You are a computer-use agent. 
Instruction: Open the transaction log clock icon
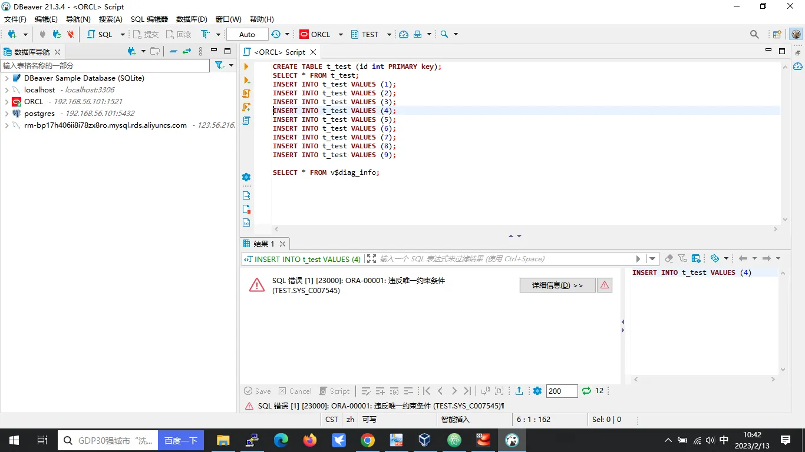[276, 35]
